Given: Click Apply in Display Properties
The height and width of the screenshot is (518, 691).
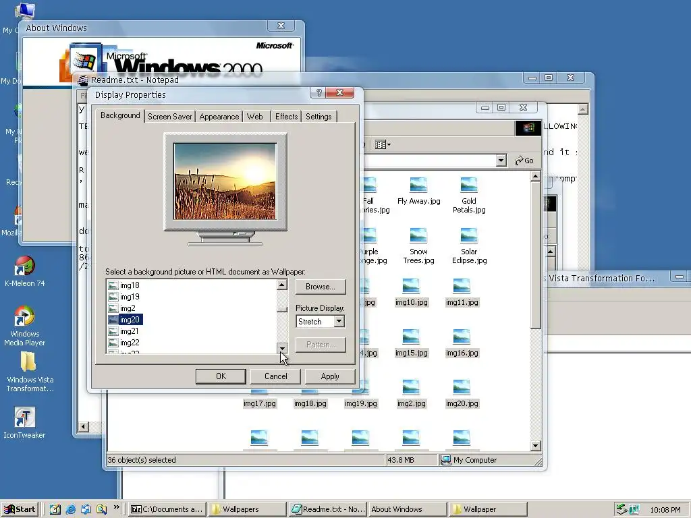Looking at the screenshot, I should (x=329, y=376).
